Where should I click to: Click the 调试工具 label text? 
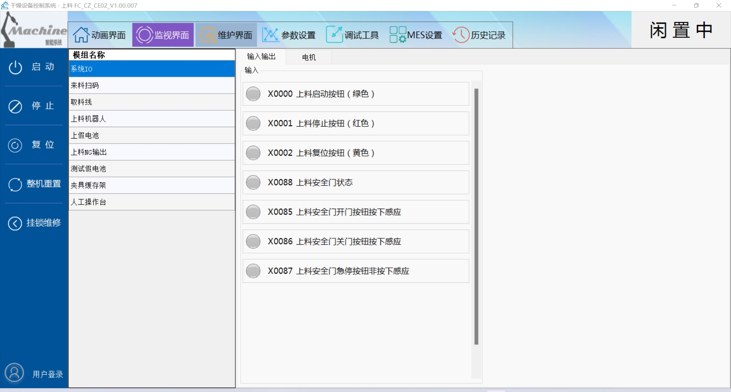362,35
